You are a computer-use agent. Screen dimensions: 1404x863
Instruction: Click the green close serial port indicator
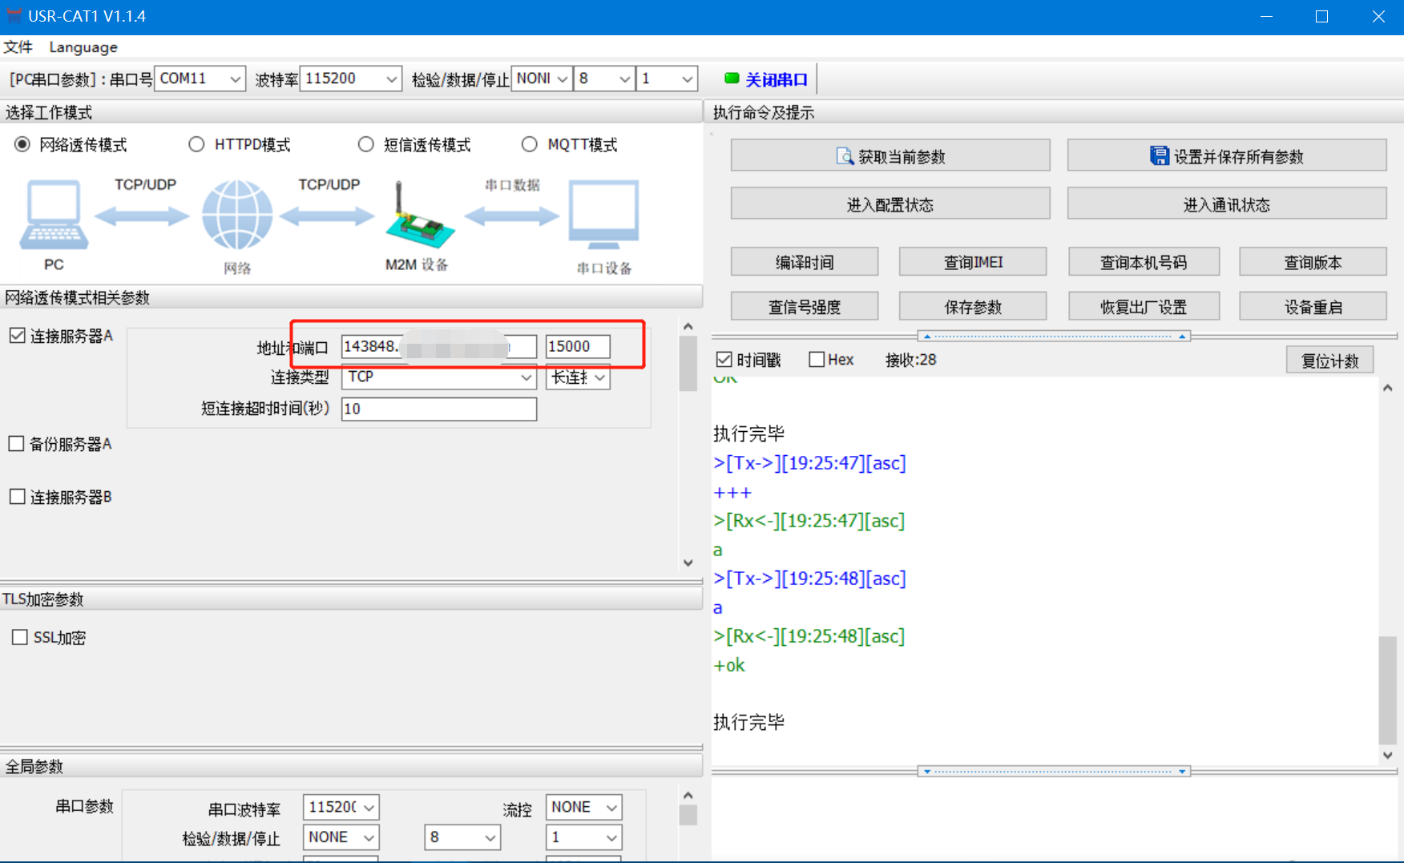point(732,79)
